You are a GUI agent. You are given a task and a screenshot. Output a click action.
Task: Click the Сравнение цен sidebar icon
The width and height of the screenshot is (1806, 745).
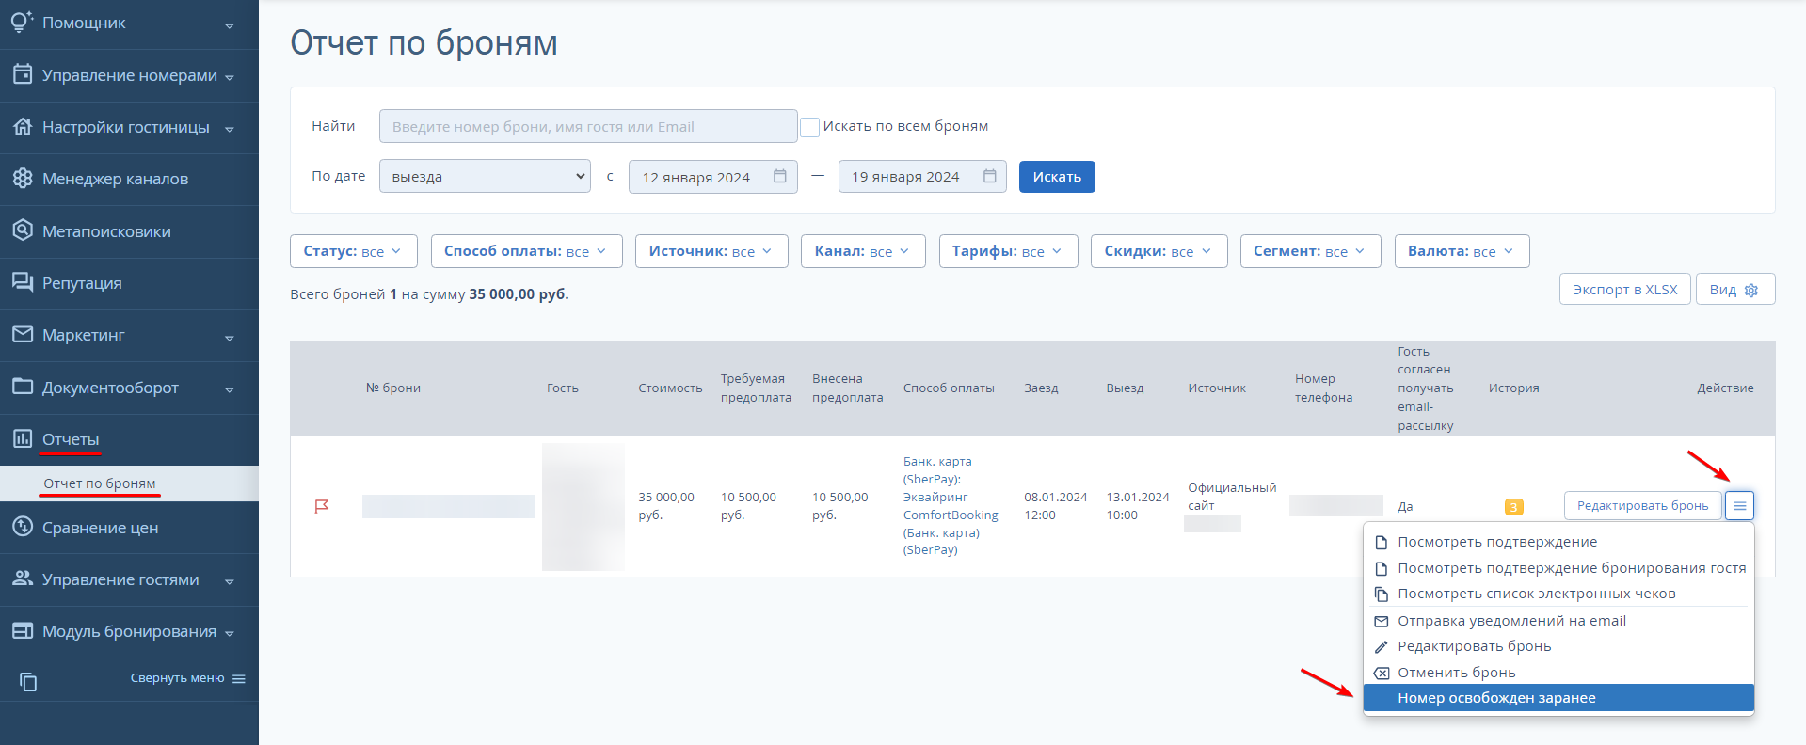[x=23, y=527]
